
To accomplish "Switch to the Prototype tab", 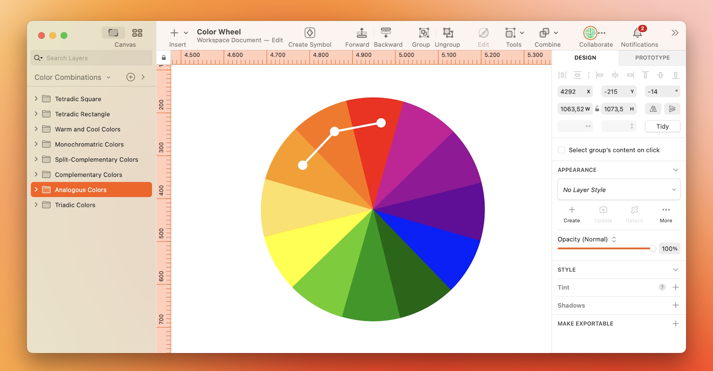I will tap(652, 58).
